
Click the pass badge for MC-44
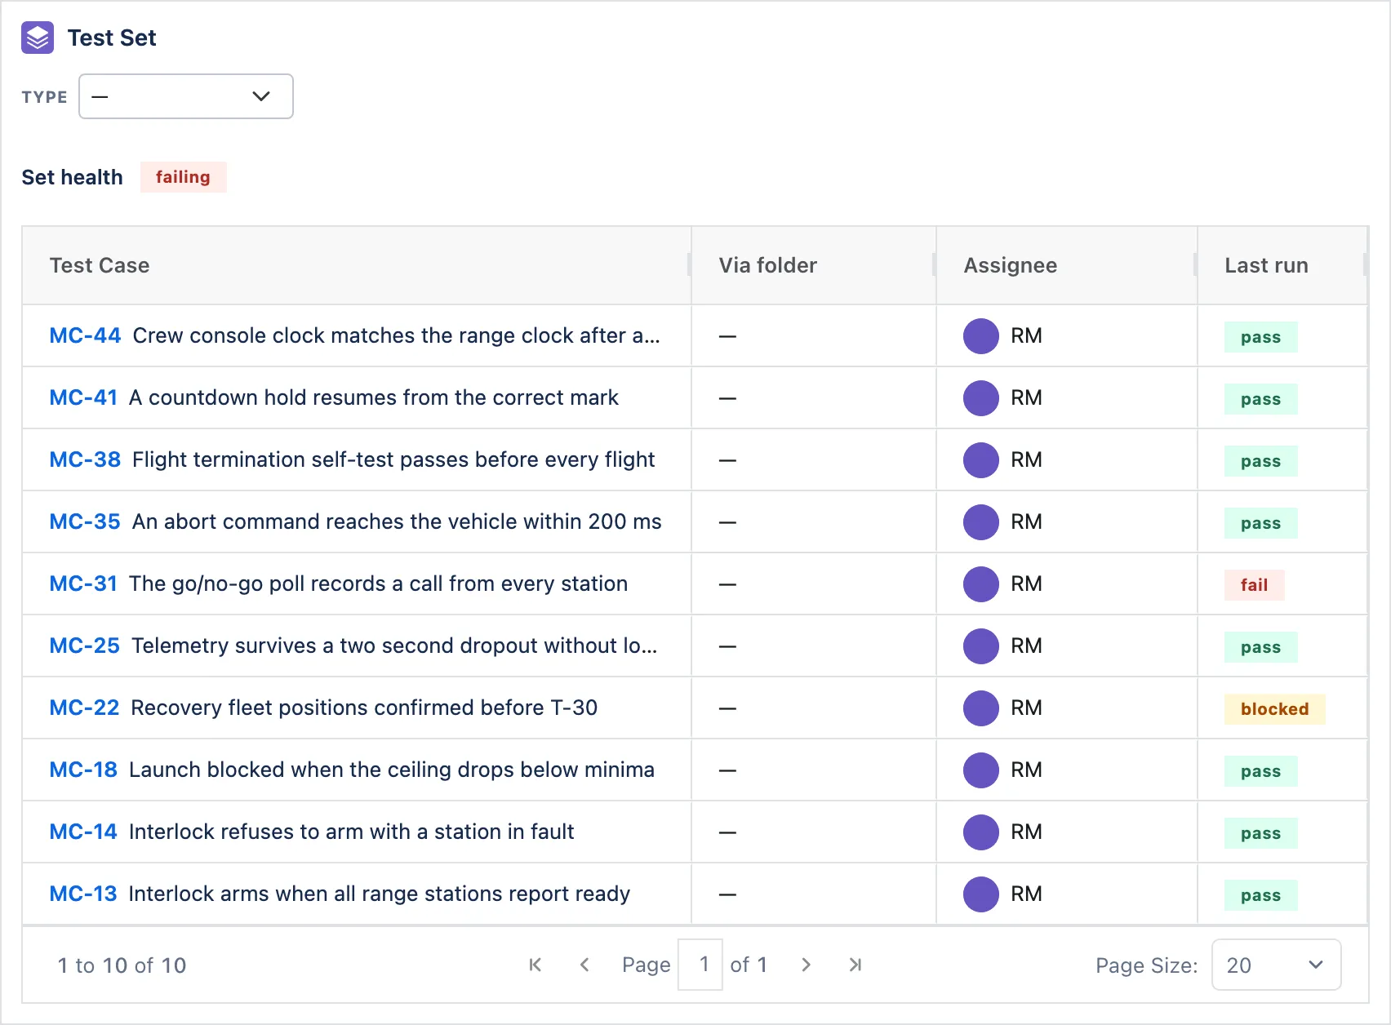coord(1260,336)
